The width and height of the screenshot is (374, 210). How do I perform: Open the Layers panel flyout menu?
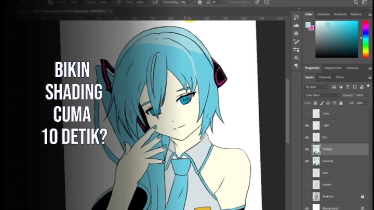(x=370, y=78)
